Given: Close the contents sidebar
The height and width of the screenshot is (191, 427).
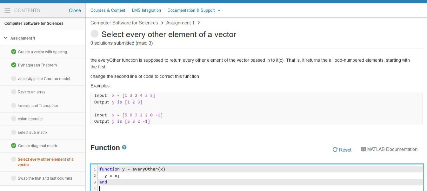Looking at the screenshot, I should click(x=75, y=10).
